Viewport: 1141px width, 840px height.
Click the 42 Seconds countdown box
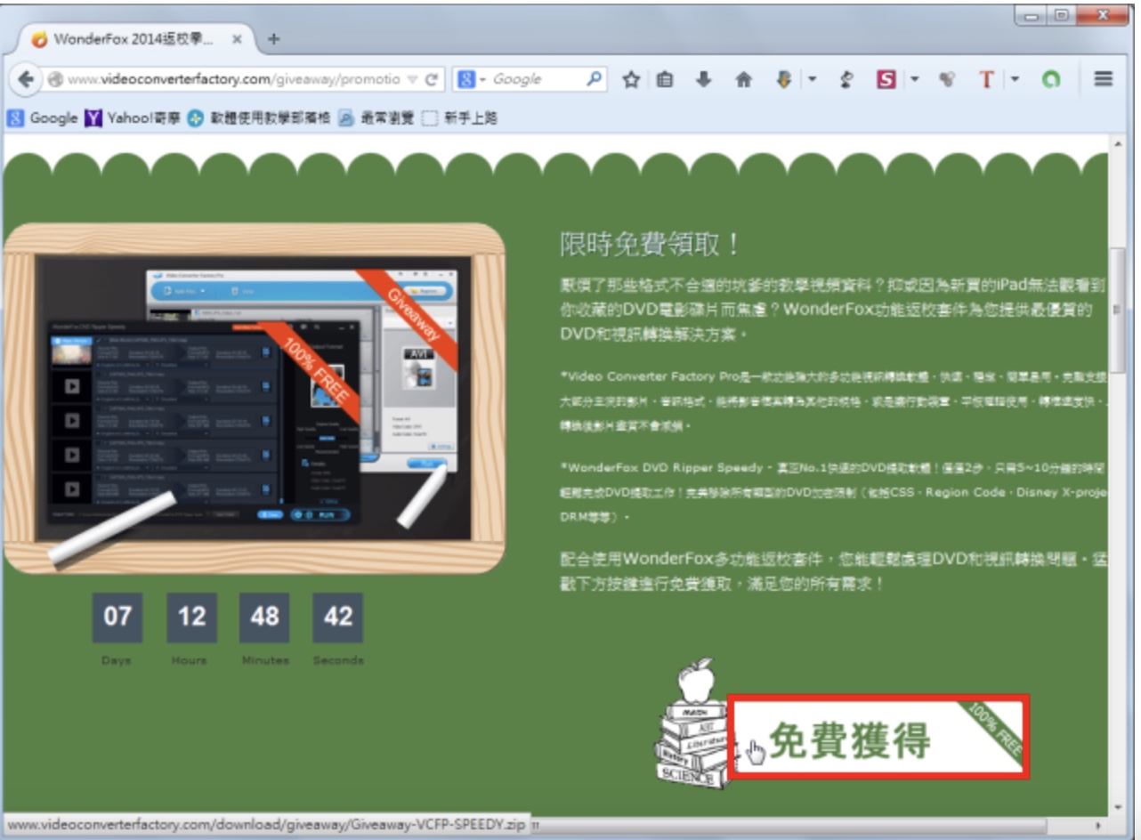pyautogui.click(x=338, y=618)
